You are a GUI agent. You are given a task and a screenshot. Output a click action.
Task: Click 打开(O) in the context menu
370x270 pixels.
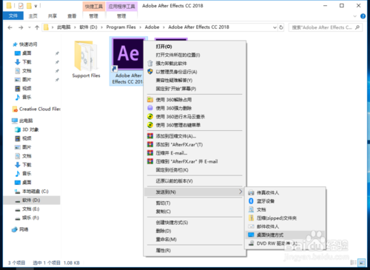[195, 47]
